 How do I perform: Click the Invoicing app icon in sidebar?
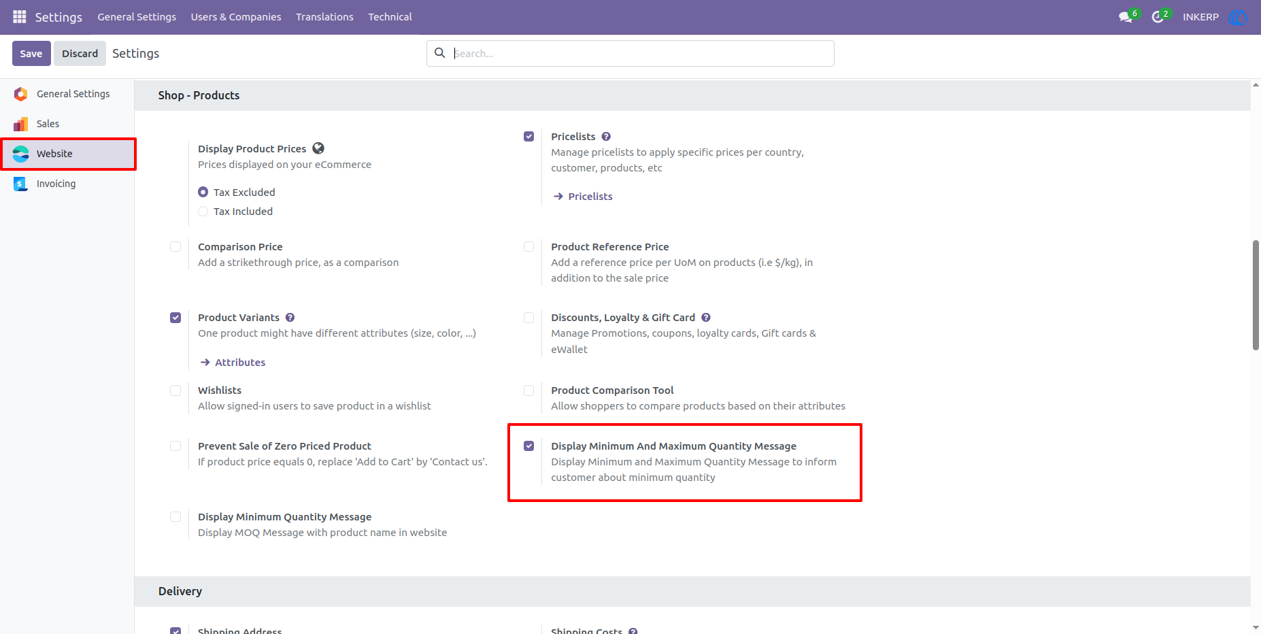(21, 184)
